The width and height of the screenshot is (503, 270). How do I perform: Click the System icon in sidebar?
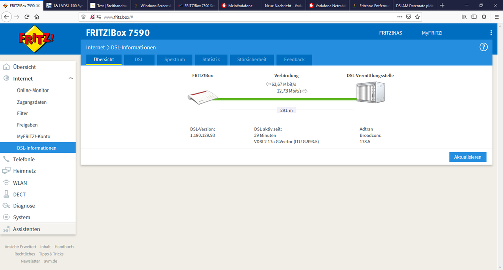[x=6, y=217]
